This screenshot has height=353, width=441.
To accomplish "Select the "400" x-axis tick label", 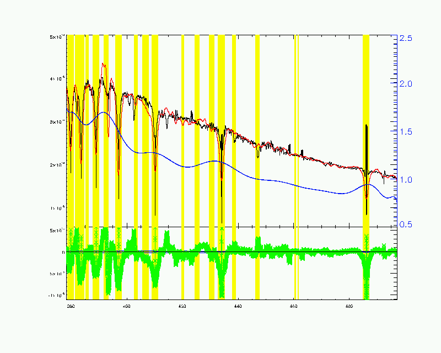I will [x=127, y=306].
